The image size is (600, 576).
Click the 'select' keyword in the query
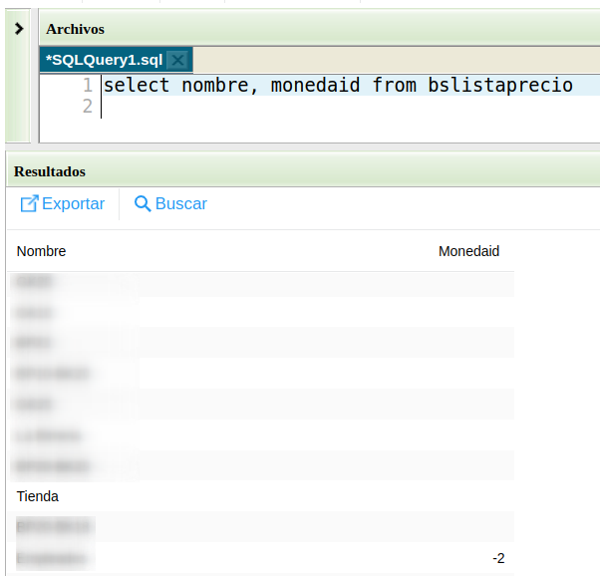138,86
